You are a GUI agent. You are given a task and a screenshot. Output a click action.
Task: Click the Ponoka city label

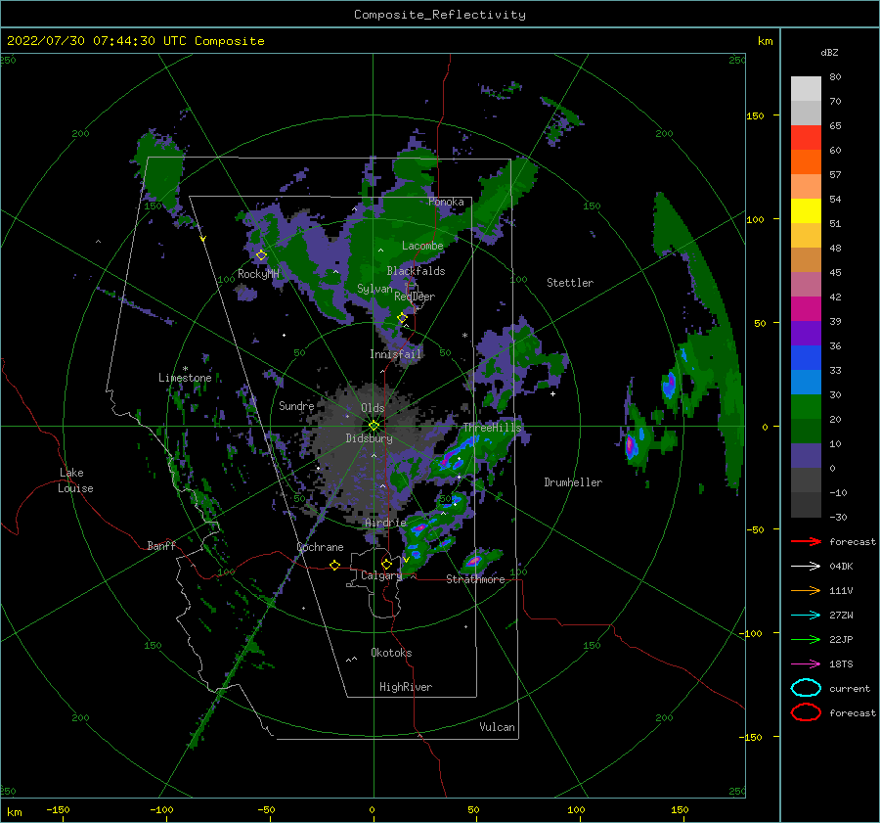pyautogui.click(x=446, y=202)
